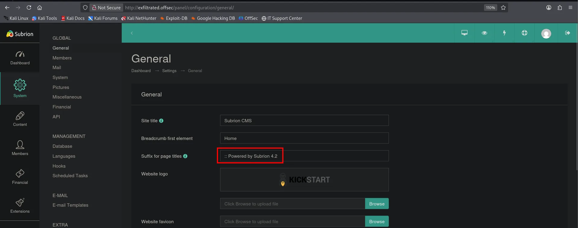Open the Financial sidebar section

[x=20, y=177]
